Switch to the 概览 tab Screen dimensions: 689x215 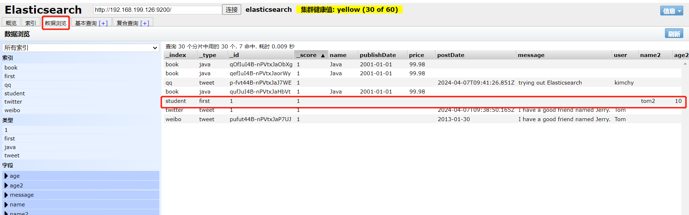(11, 23)
